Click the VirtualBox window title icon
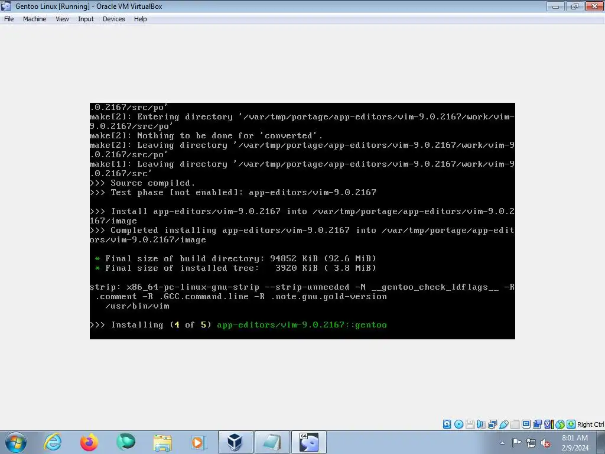The width and height of the screenshot is (605, 454). tap(6, 6)
